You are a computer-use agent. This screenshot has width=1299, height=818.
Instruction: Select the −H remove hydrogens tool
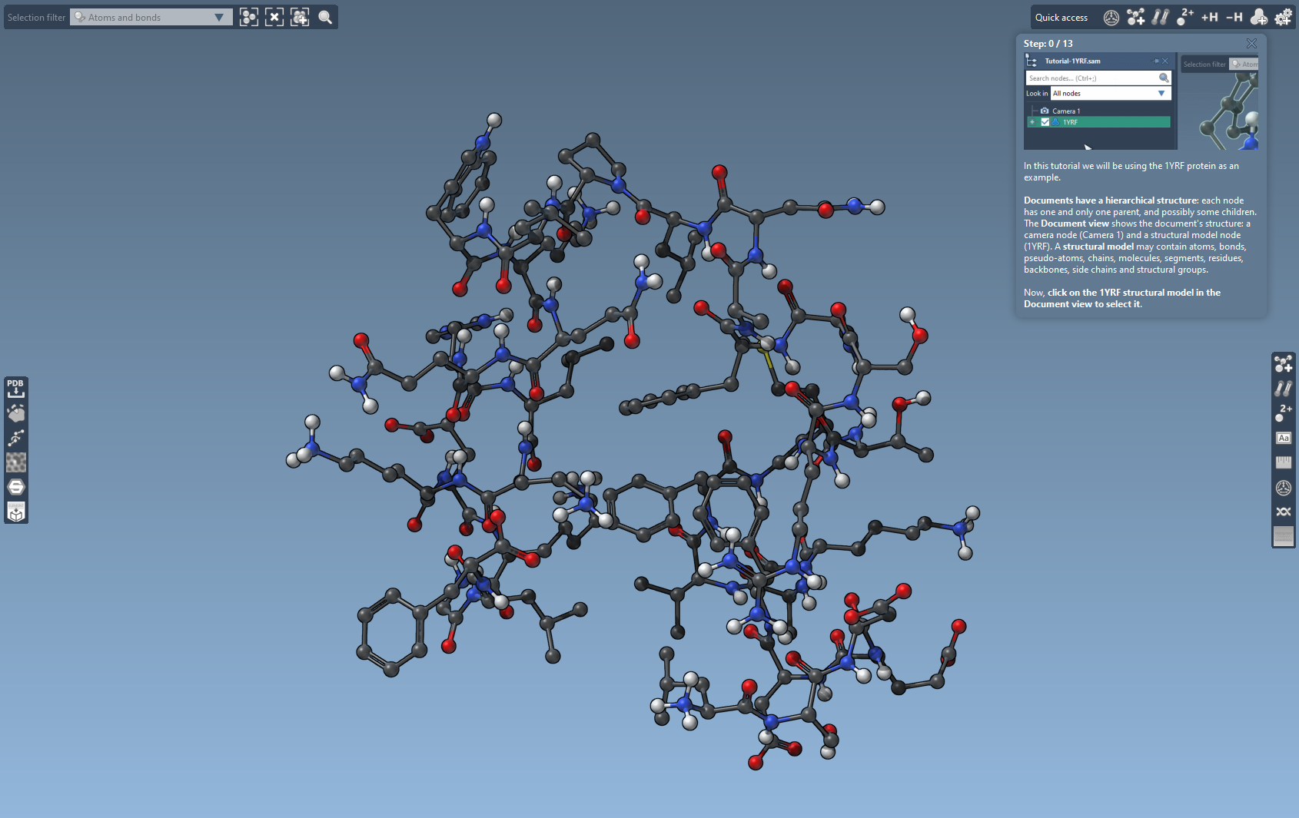click(1234, 17)
